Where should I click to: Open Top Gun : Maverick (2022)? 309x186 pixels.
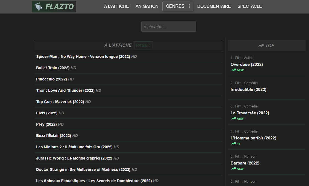(60, 102)
